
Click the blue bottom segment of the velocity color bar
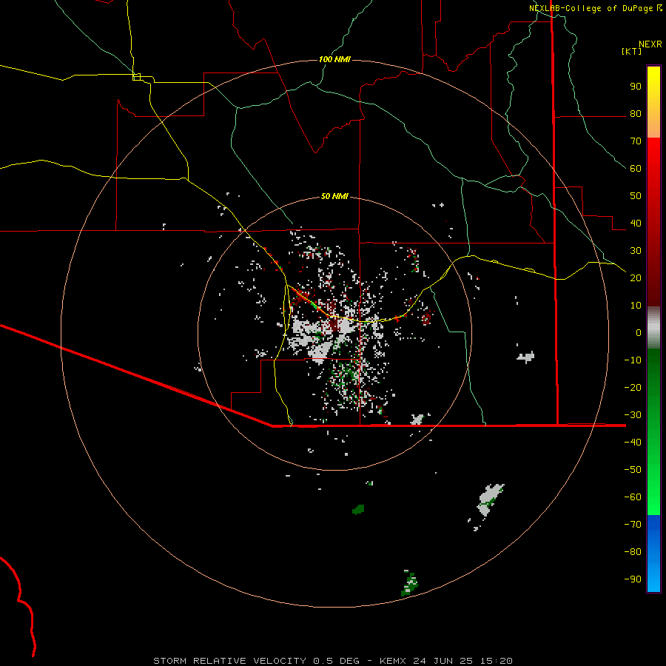(x=653, y=554)
